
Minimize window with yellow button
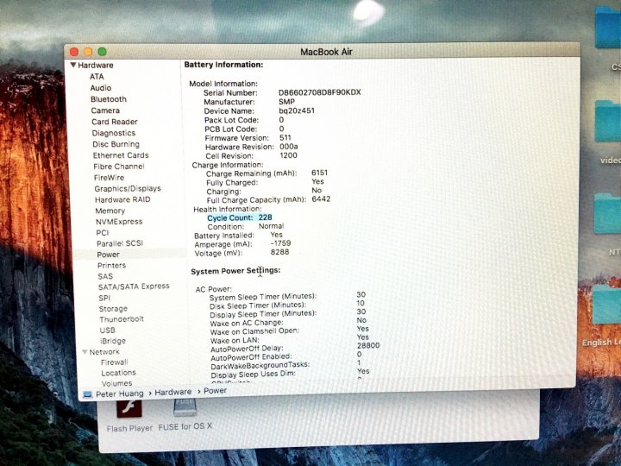point(88,52)
